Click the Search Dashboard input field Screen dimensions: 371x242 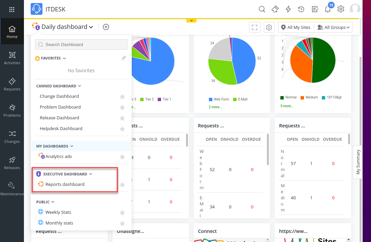pos(81,44)
